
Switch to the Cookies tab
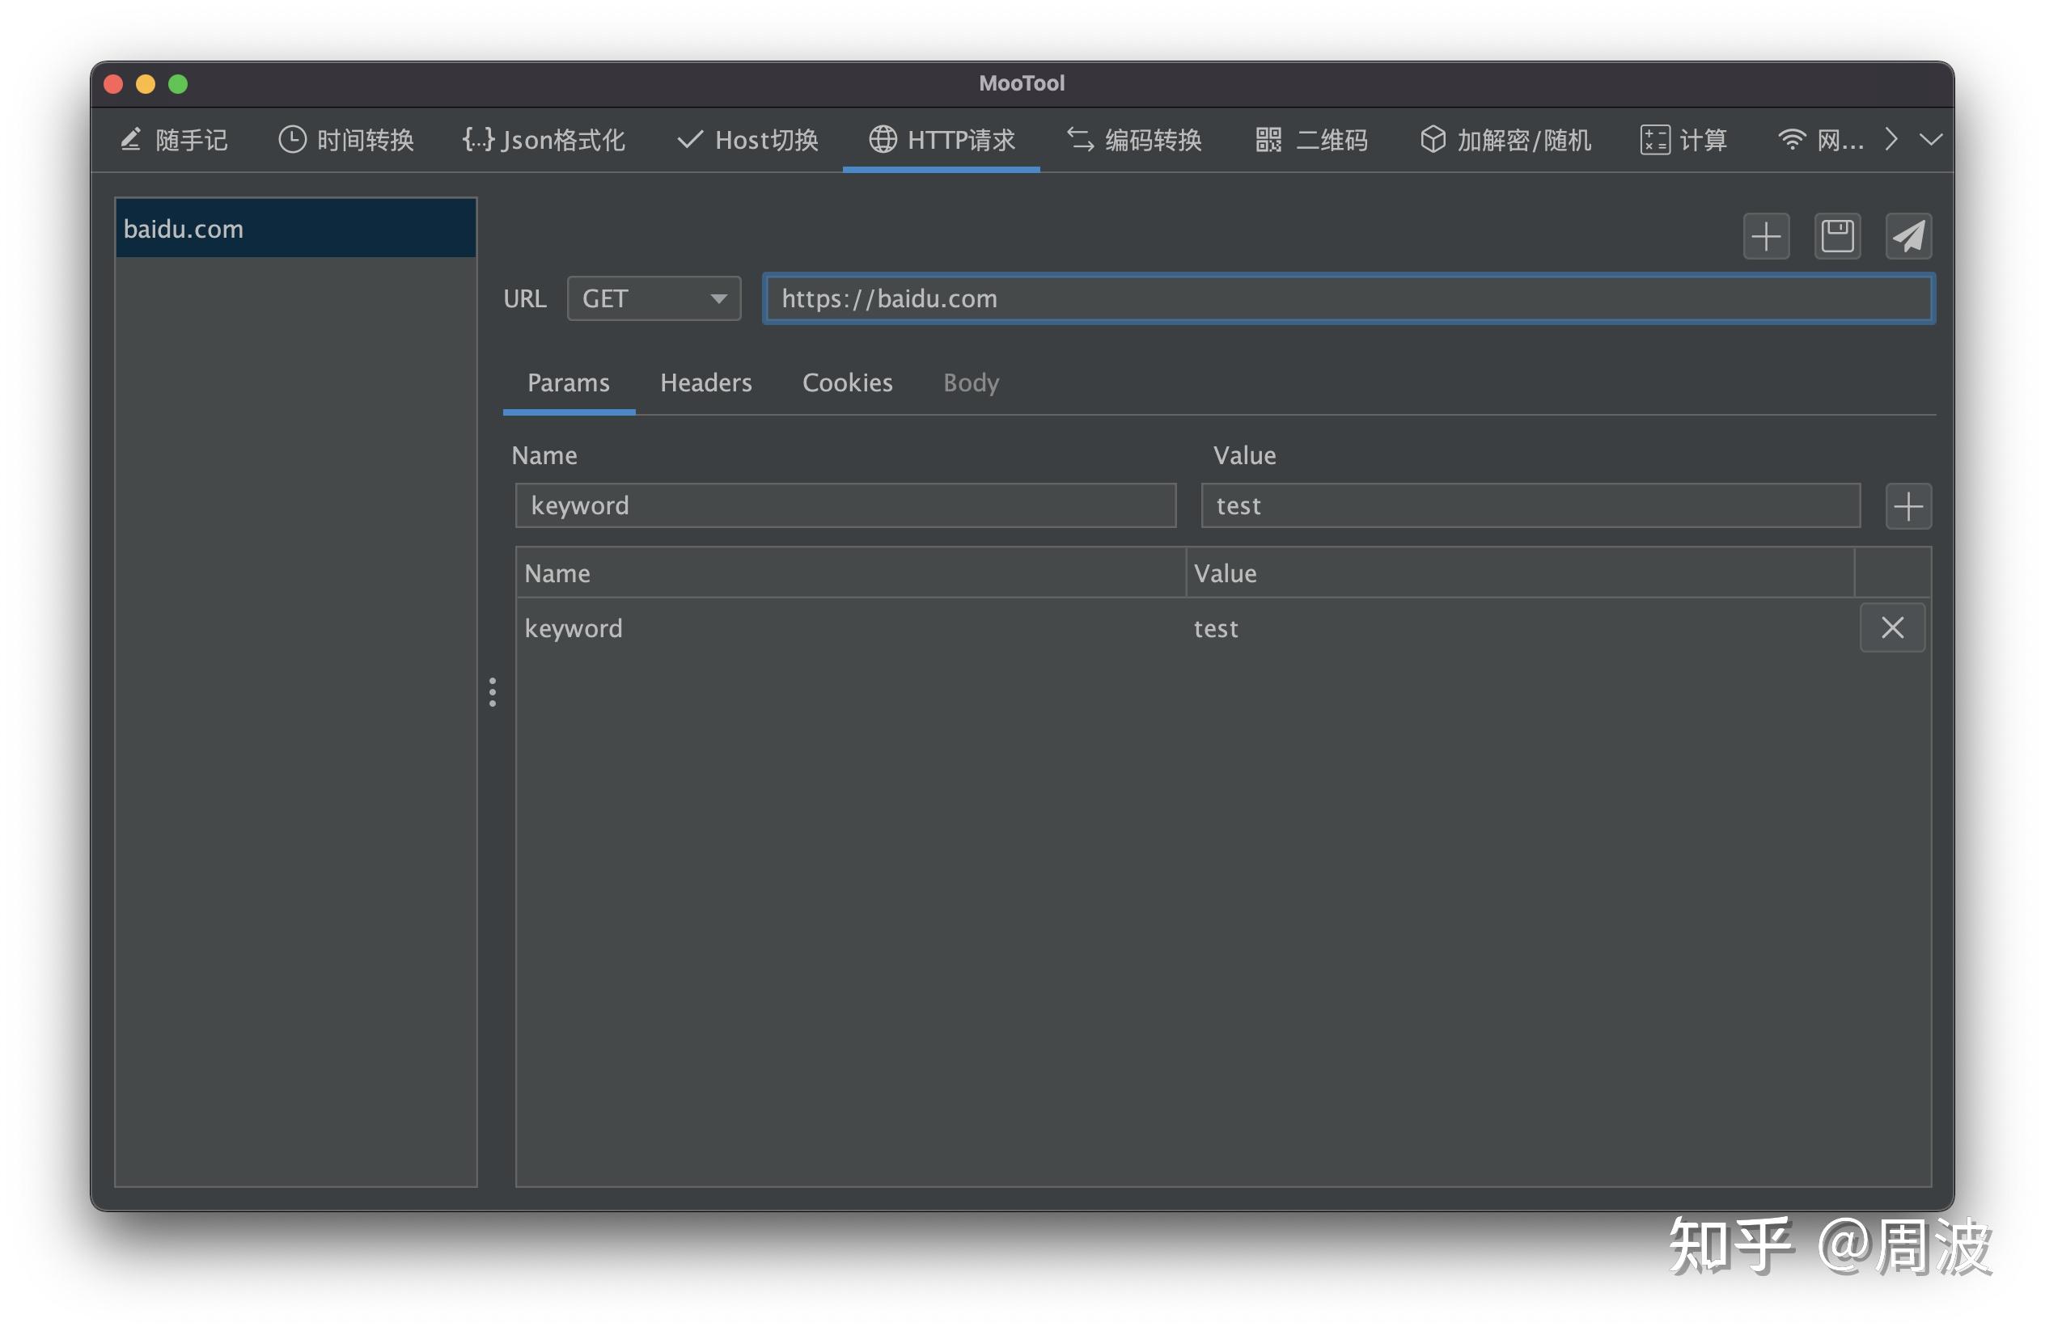(x=847, y=383)
